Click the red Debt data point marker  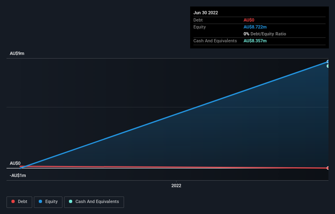tap(328, 168)
